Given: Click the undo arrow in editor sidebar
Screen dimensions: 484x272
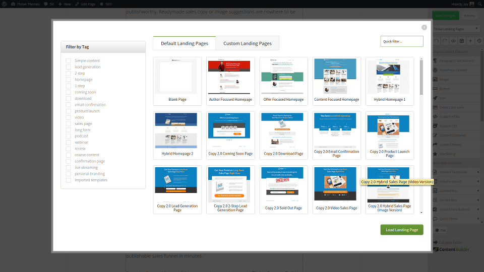Looking at the screenshot, I should point(436,41).
